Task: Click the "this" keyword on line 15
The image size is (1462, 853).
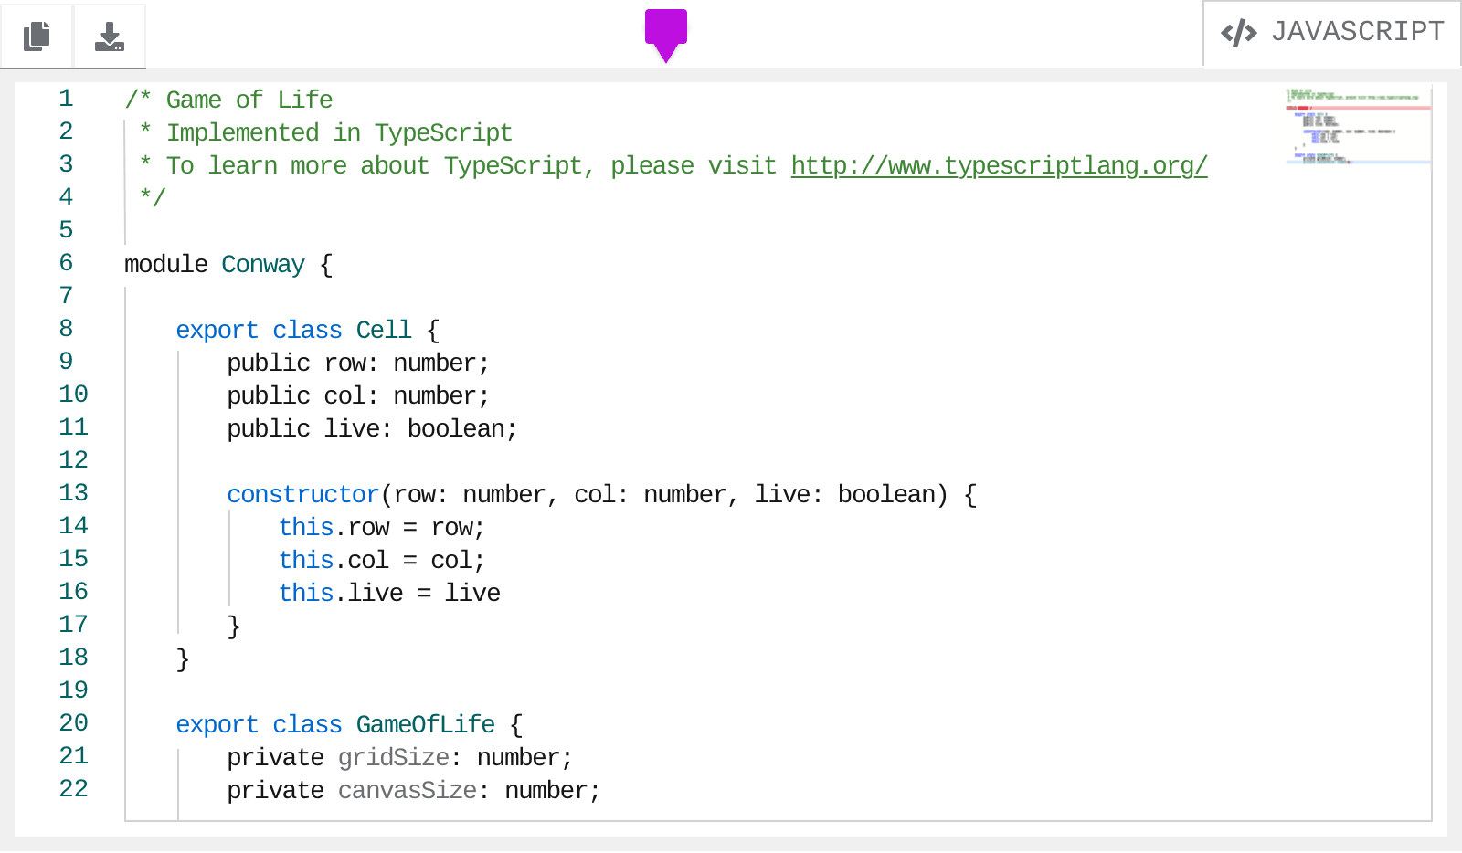Action: (305, 560)
